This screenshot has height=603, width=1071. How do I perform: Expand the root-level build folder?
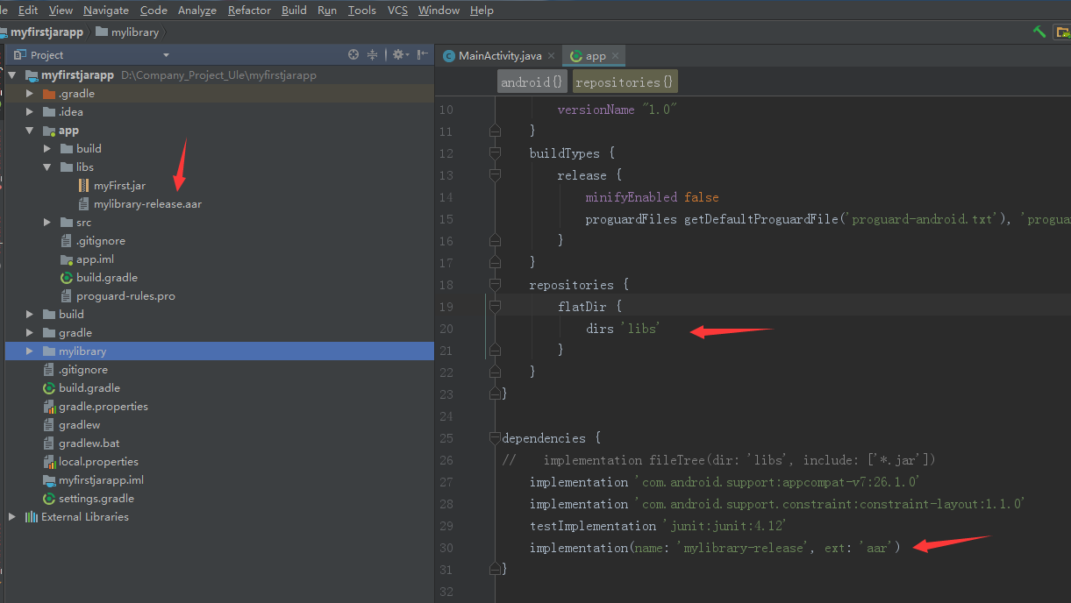29,315
